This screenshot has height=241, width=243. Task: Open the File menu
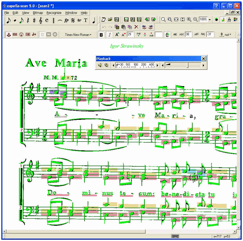coord(6,13)
